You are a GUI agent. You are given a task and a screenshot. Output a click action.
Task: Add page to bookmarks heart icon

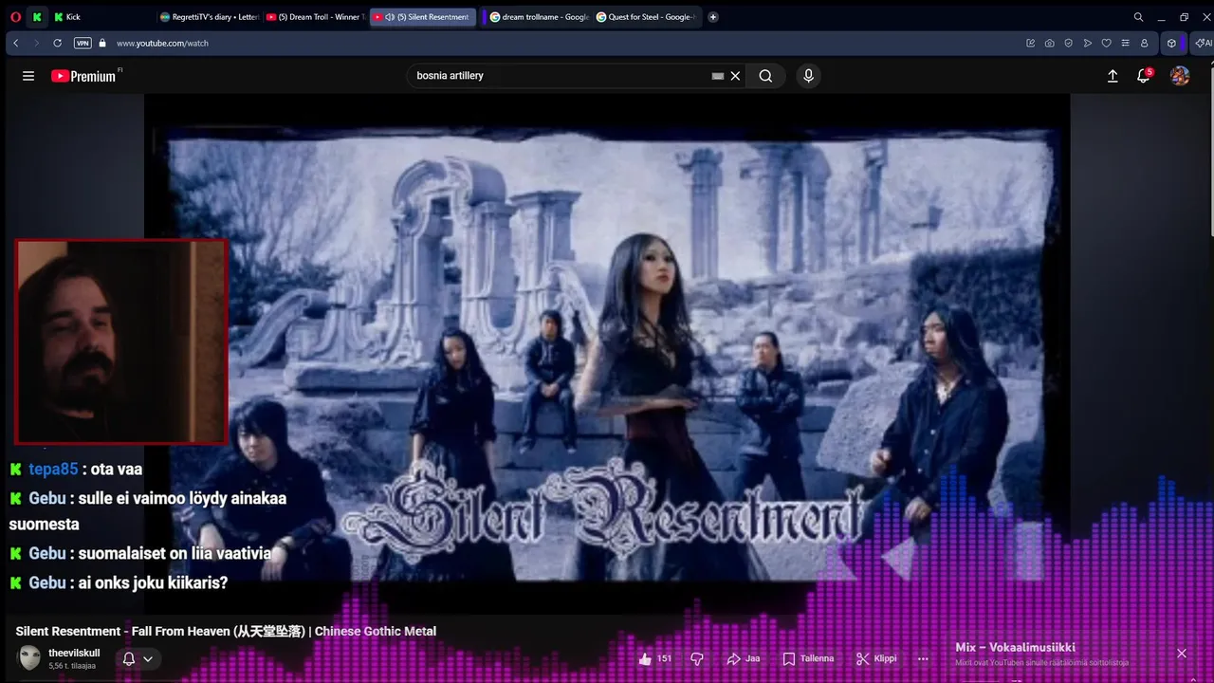(x=1106, y=43)
